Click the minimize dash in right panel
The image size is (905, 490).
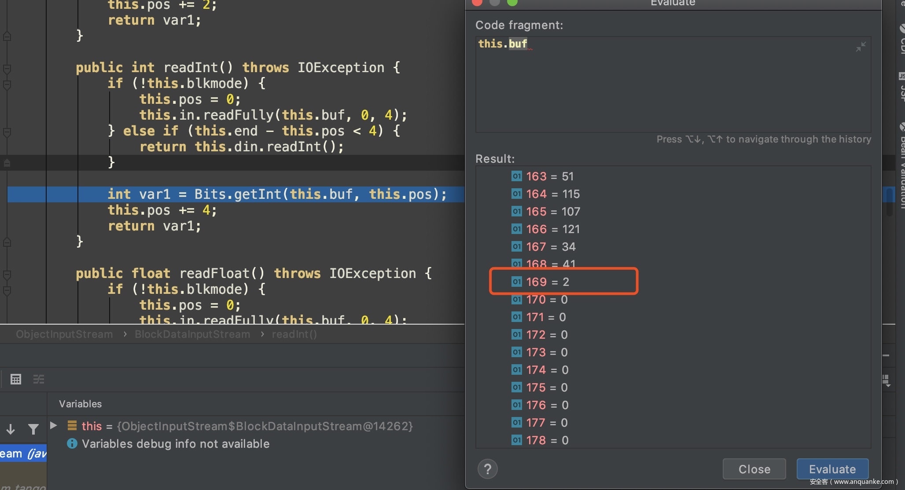[886, 355]
